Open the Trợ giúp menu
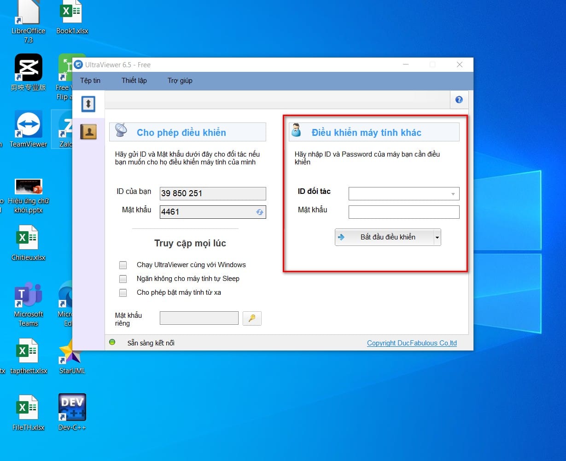The image size is (566, 461). (x=180, y=81)
